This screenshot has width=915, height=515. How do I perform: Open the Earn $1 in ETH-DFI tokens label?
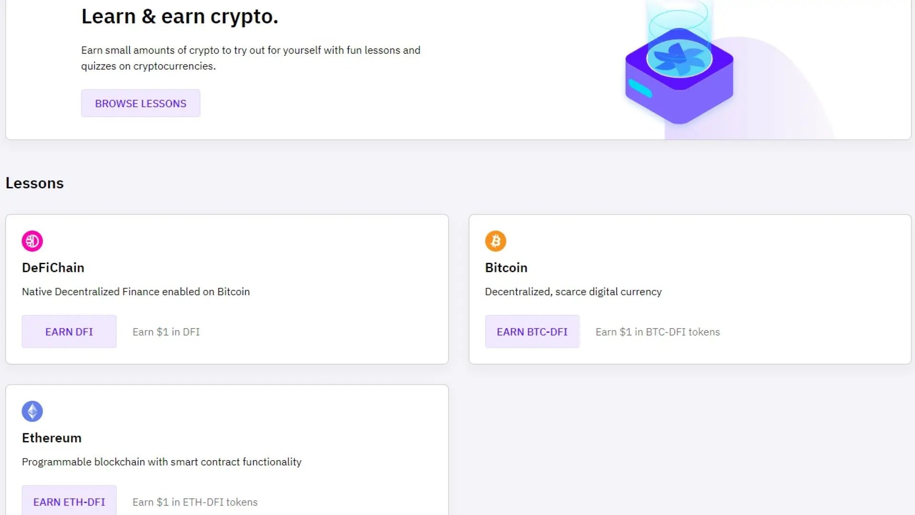[194, 502]
